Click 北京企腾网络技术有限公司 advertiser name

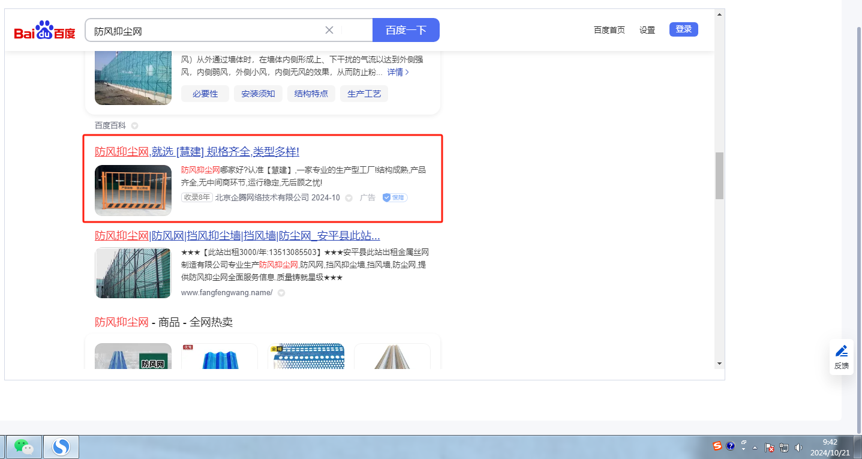pos(262,197)
